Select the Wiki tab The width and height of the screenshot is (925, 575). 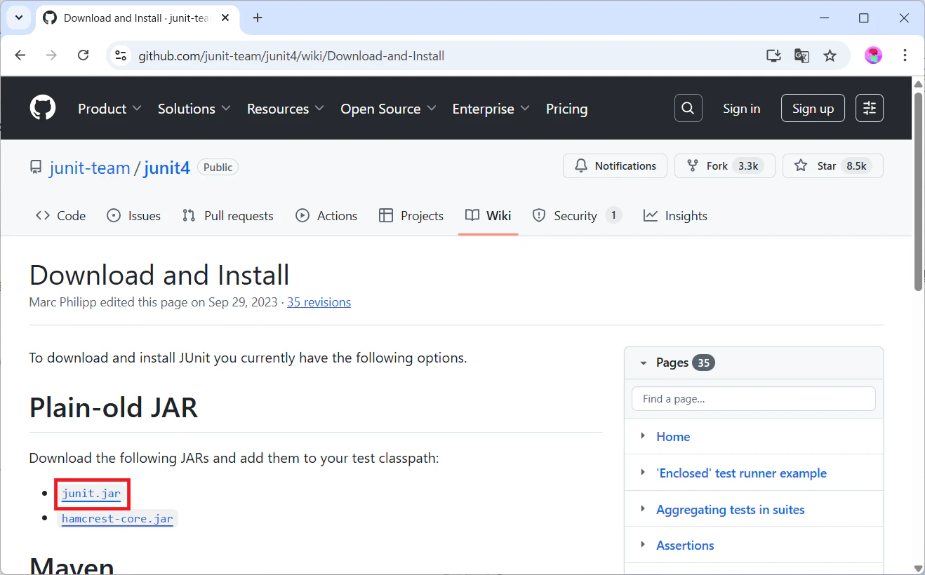click(x=488, y=216)
